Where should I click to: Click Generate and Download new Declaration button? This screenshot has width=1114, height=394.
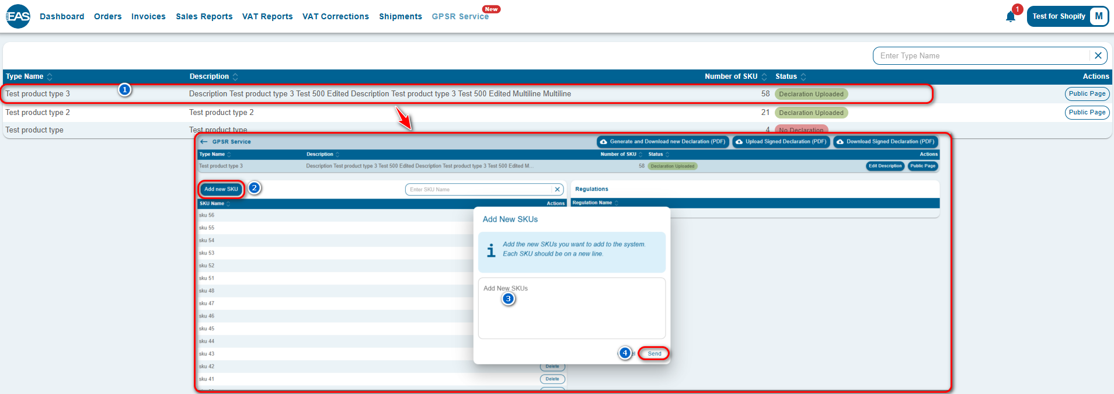(663, 142)
